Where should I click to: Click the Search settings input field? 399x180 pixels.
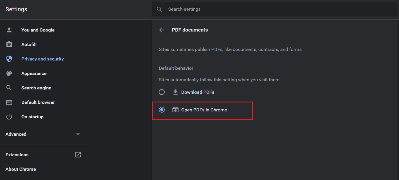(260, 9)
